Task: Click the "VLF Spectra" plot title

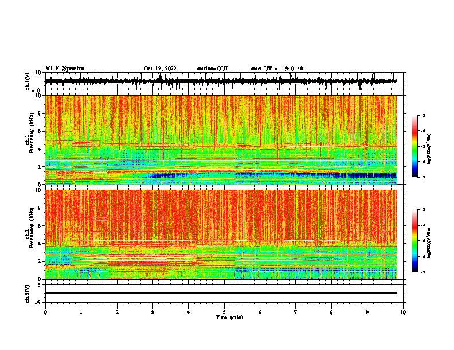Action: pyautogui.click(x=65, y=69)
